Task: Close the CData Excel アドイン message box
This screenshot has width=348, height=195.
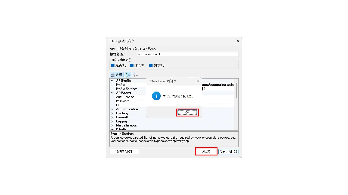Action: (x=198, y=81)
